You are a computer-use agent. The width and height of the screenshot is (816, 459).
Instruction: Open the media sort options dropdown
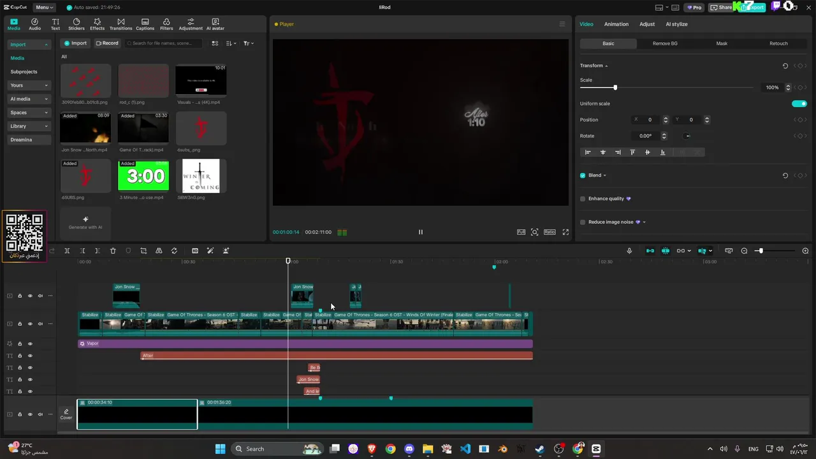[x=231, y=43]
